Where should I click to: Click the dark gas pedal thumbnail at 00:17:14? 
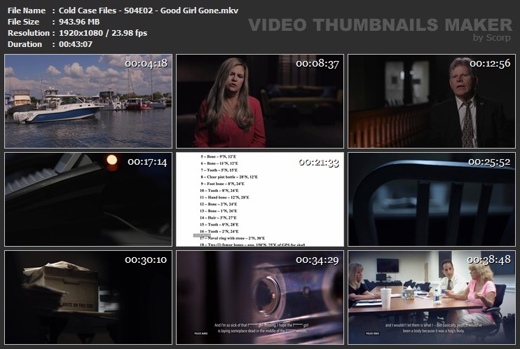coord(88,200)
